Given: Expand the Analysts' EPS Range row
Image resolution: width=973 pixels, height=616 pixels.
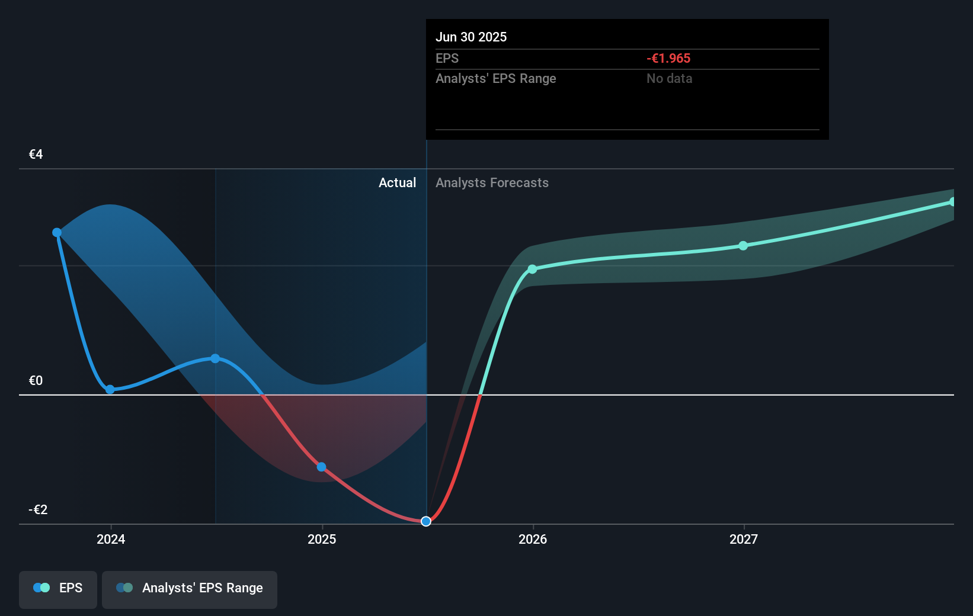Looking at the screenshot, I should pyautogui.click(x=496, y=78).
